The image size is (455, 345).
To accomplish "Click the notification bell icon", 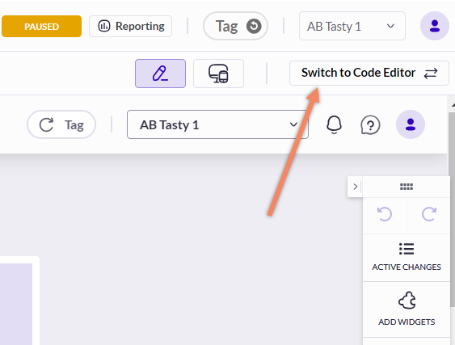I will (334, 124).
